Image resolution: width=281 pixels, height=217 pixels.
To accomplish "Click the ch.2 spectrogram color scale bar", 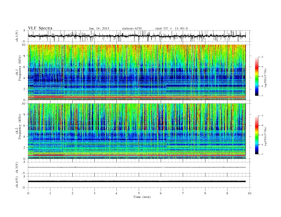I will (257, 135).
